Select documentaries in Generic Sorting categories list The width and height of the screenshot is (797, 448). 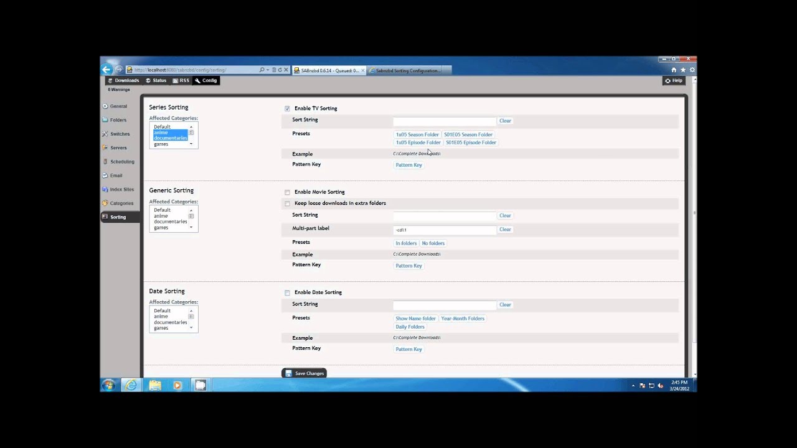(x=171, y=222)
